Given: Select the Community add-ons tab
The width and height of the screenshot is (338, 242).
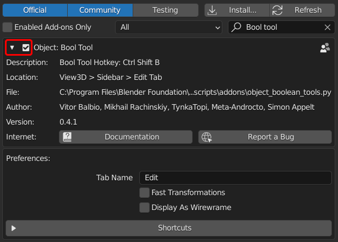Looking at the screenshot, I should tap(100, 10).
